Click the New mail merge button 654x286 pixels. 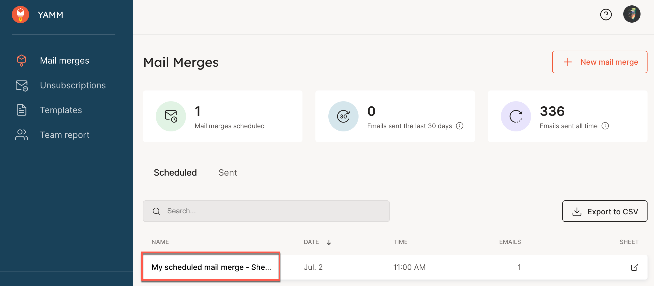click(x=600, y=62)
